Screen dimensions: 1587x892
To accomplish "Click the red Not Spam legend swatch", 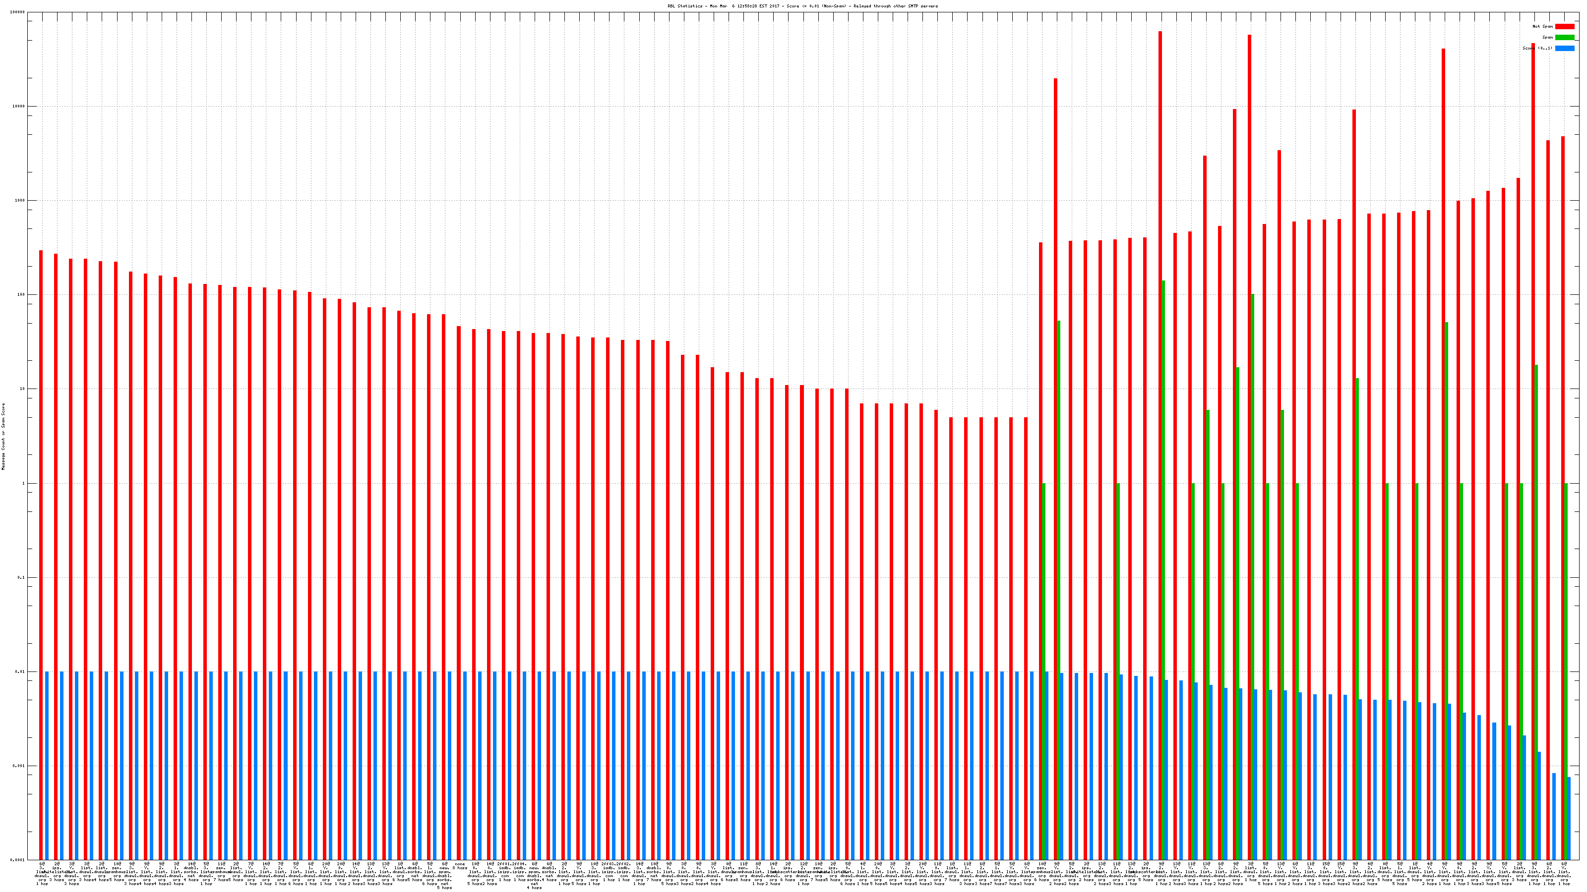I will [1564, 26].
